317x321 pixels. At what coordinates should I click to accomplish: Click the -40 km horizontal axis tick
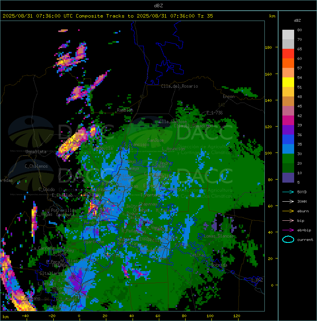pos(25,316)
